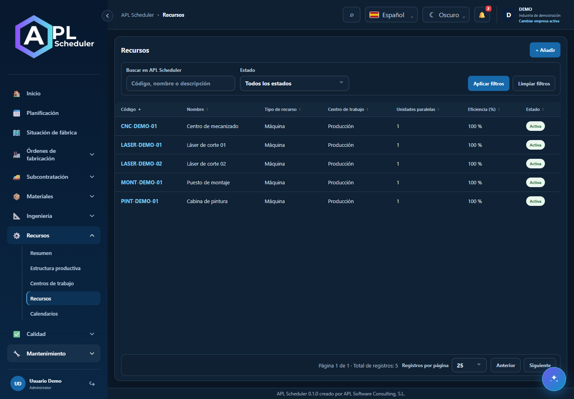Click the Calidad checkmark icon

click(x=17, y=334)
